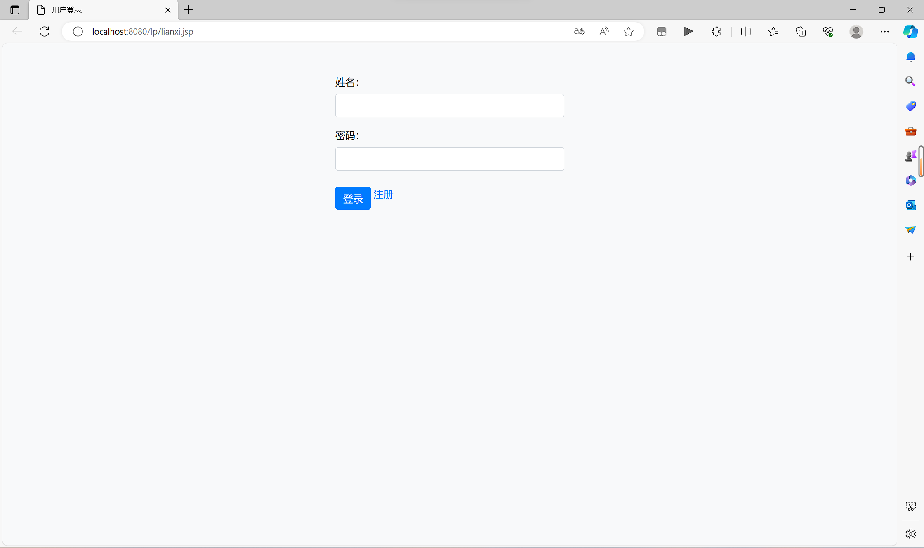Open the Copilot sidebar icon
Screen dimensions: 924x548
(x=910, y=31)
